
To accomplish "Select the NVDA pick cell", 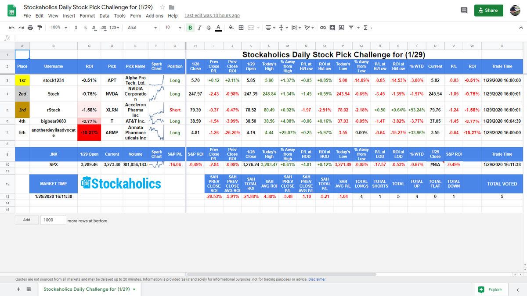I will (x=112, y=94).
